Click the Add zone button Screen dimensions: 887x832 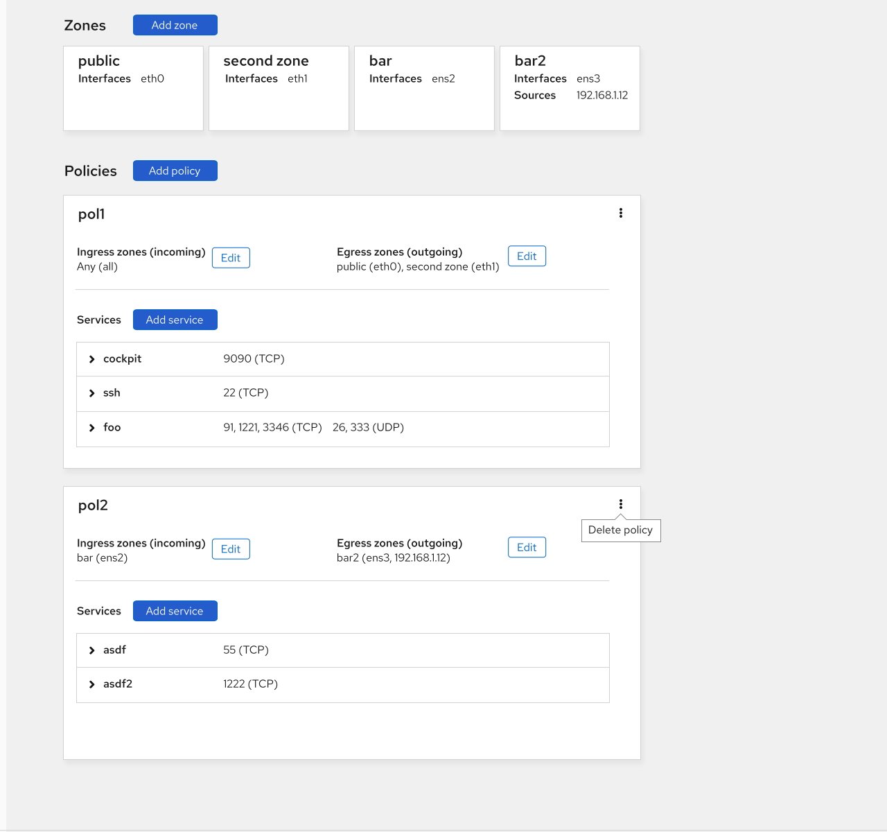pyautogui.click(x=175, y=24)
